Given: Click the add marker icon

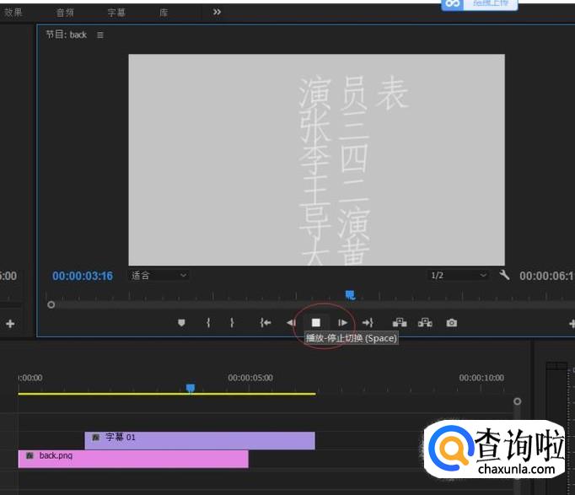Looking at the screenshot, I should tap(181, 322).
